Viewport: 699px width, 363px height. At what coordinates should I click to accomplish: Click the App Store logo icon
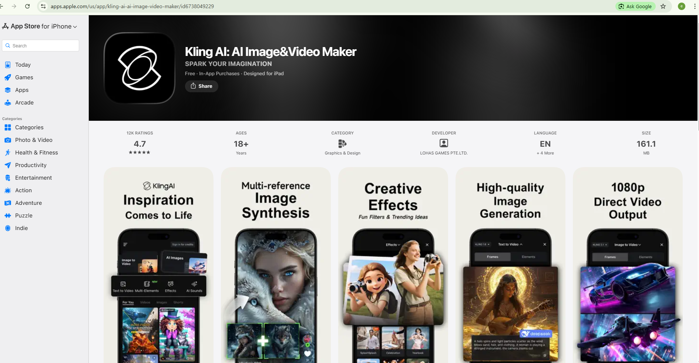click(5, 26)
